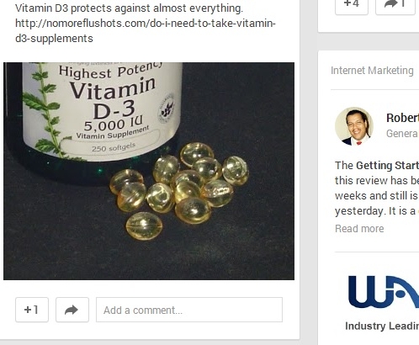The image size is (419, 345).
Task: Click the review body text starting 'this review'
Action: [377, 180]
